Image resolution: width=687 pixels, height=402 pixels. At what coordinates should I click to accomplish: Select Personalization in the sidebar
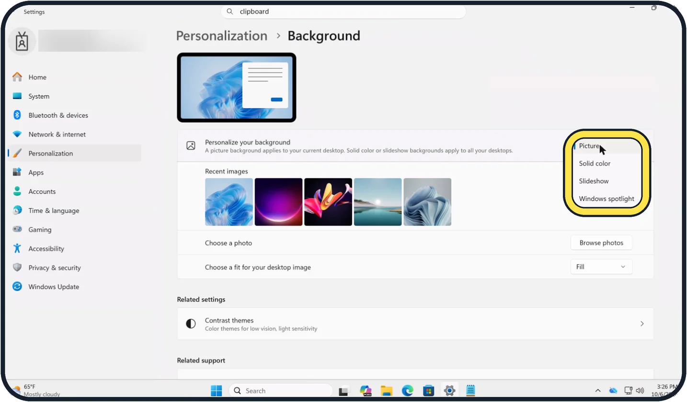(x=74, y=153)
